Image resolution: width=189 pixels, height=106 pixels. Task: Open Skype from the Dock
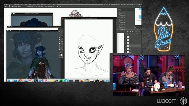[66, 81]
